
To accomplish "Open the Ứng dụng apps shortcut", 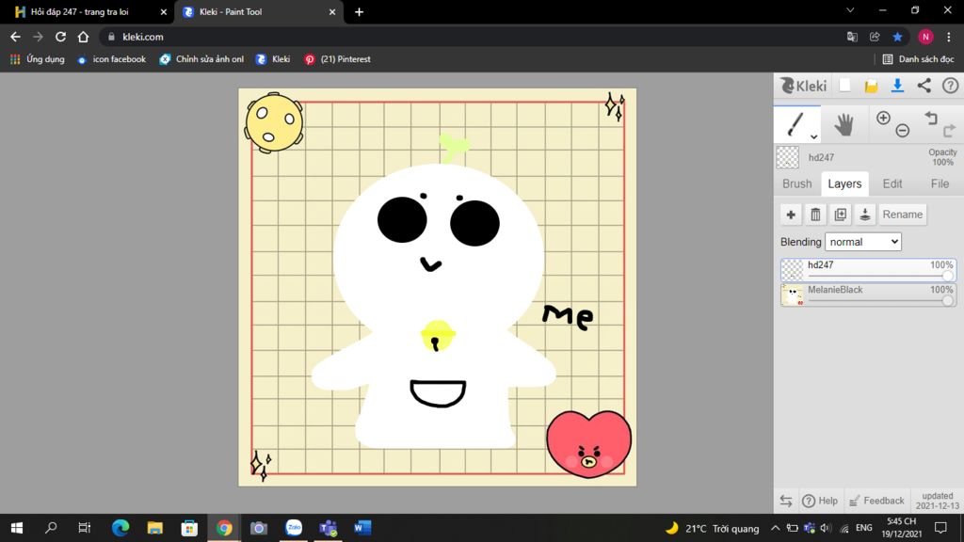I will [x=38, y=59].
